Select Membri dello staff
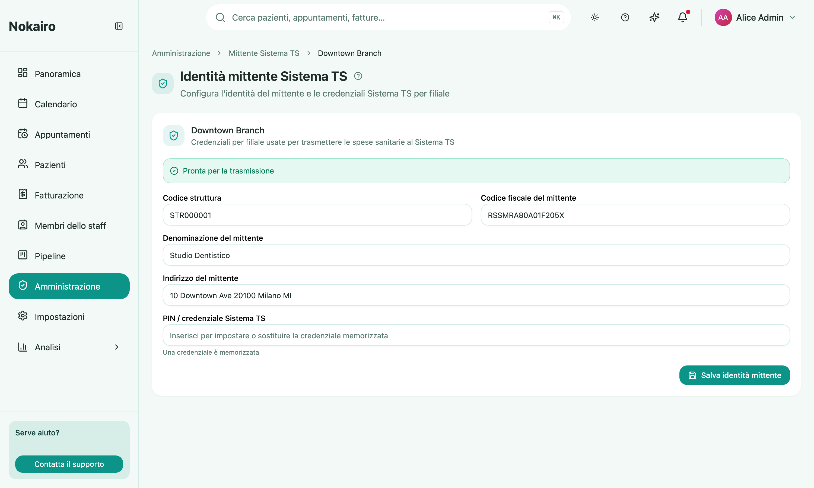The height and width of the screenshot is (488, 814). 69,226
